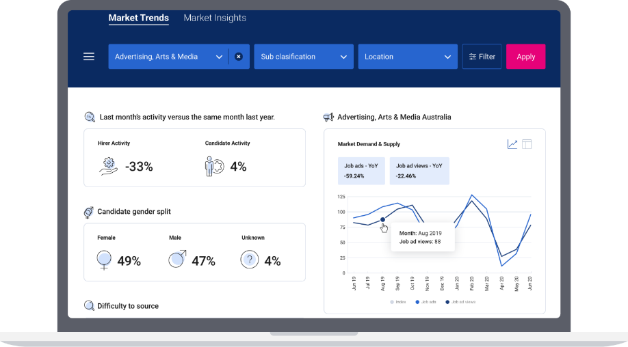Open the Filter button
This screenshot has height=347, width=628.
pyautogui.click(x=482, y=57)
